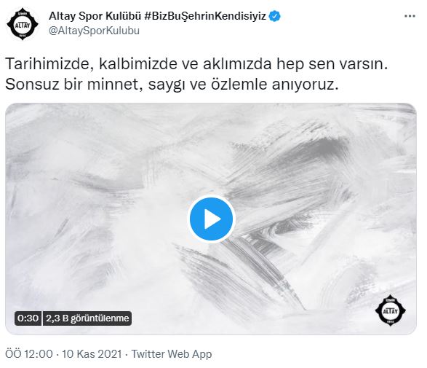Image resolution: width=427 pixels, height=368 pixels.
Task: Open the three-dot more options menu
Action: pyautogui.click(x=410, y=16)
